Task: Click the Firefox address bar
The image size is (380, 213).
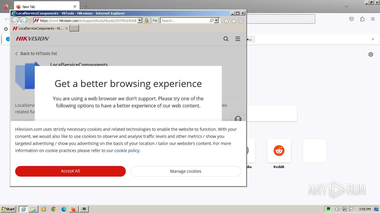Action: 281,19
